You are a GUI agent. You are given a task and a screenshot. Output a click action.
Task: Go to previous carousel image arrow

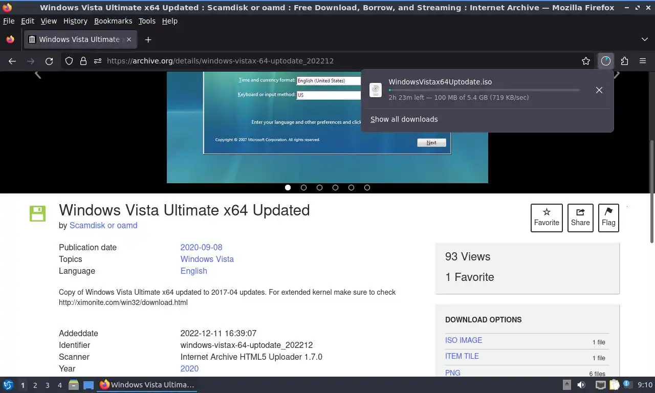click(x=38, y=75)
